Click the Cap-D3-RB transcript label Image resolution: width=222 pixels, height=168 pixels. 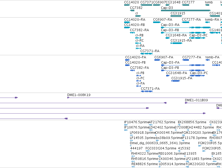(x=170, y=30)
